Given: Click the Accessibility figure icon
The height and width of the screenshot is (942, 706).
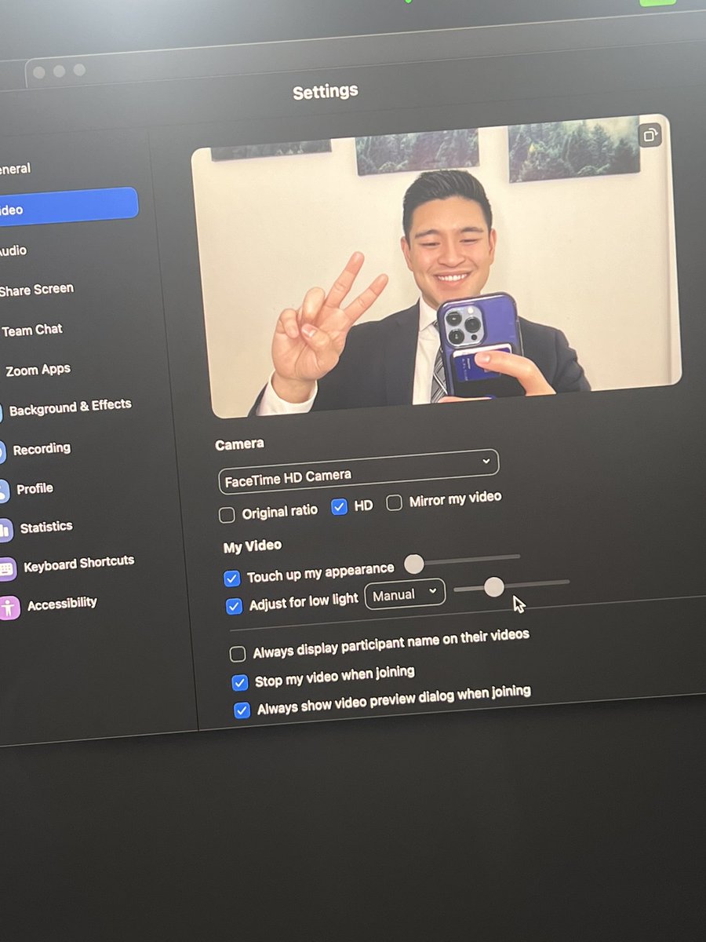Looking at the screenshot, I should (9, 607).
